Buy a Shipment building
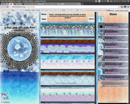Image resolution: width=130 pixels, height=104 pixels. tap(113, 58)
